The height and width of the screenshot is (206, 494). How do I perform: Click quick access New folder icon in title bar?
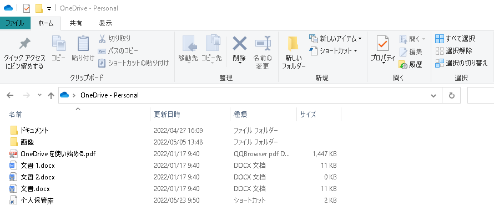coord(39,8)
